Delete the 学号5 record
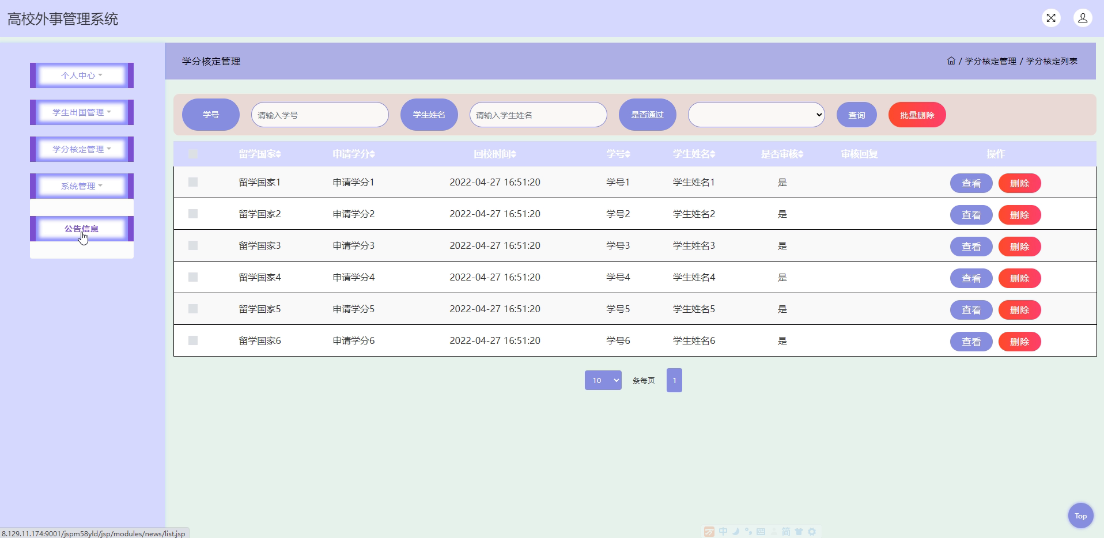Viewport: 1104px width, 538px height. tap(1019, 310)
